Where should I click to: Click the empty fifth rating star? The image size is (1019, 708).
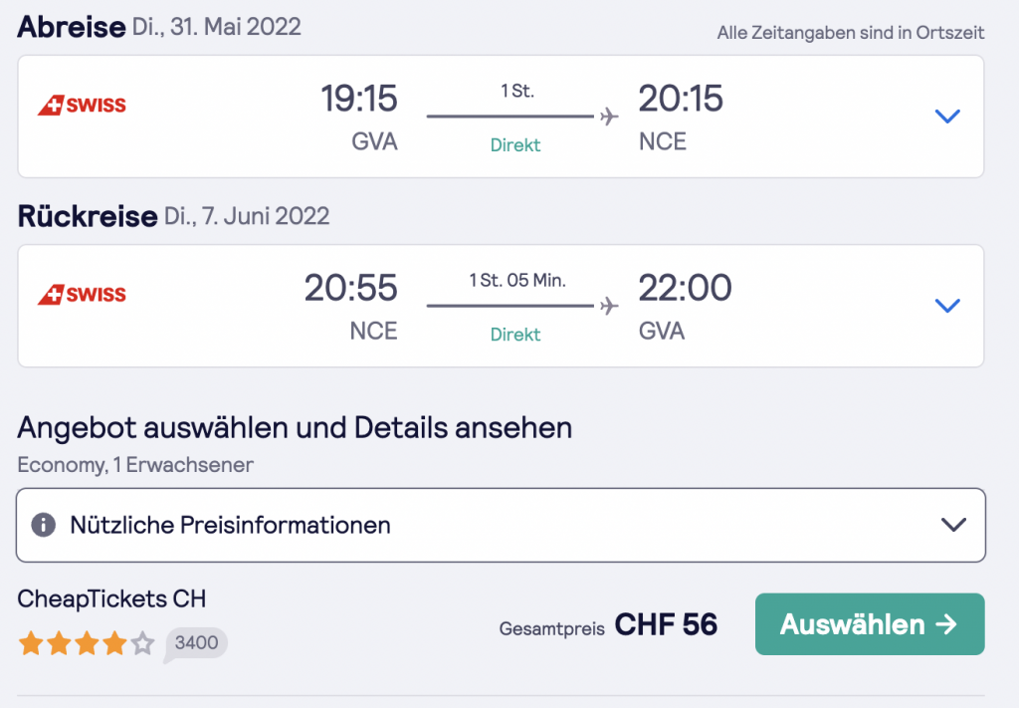click(x=142, y=644)
